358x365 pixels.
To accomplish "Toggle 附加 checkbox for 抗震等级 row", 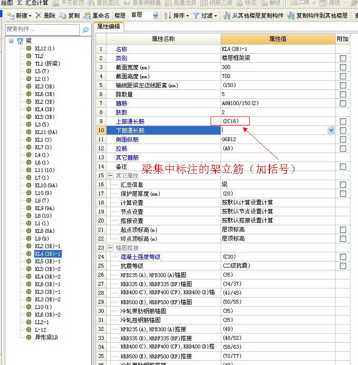I will click(x=343, y=266).
